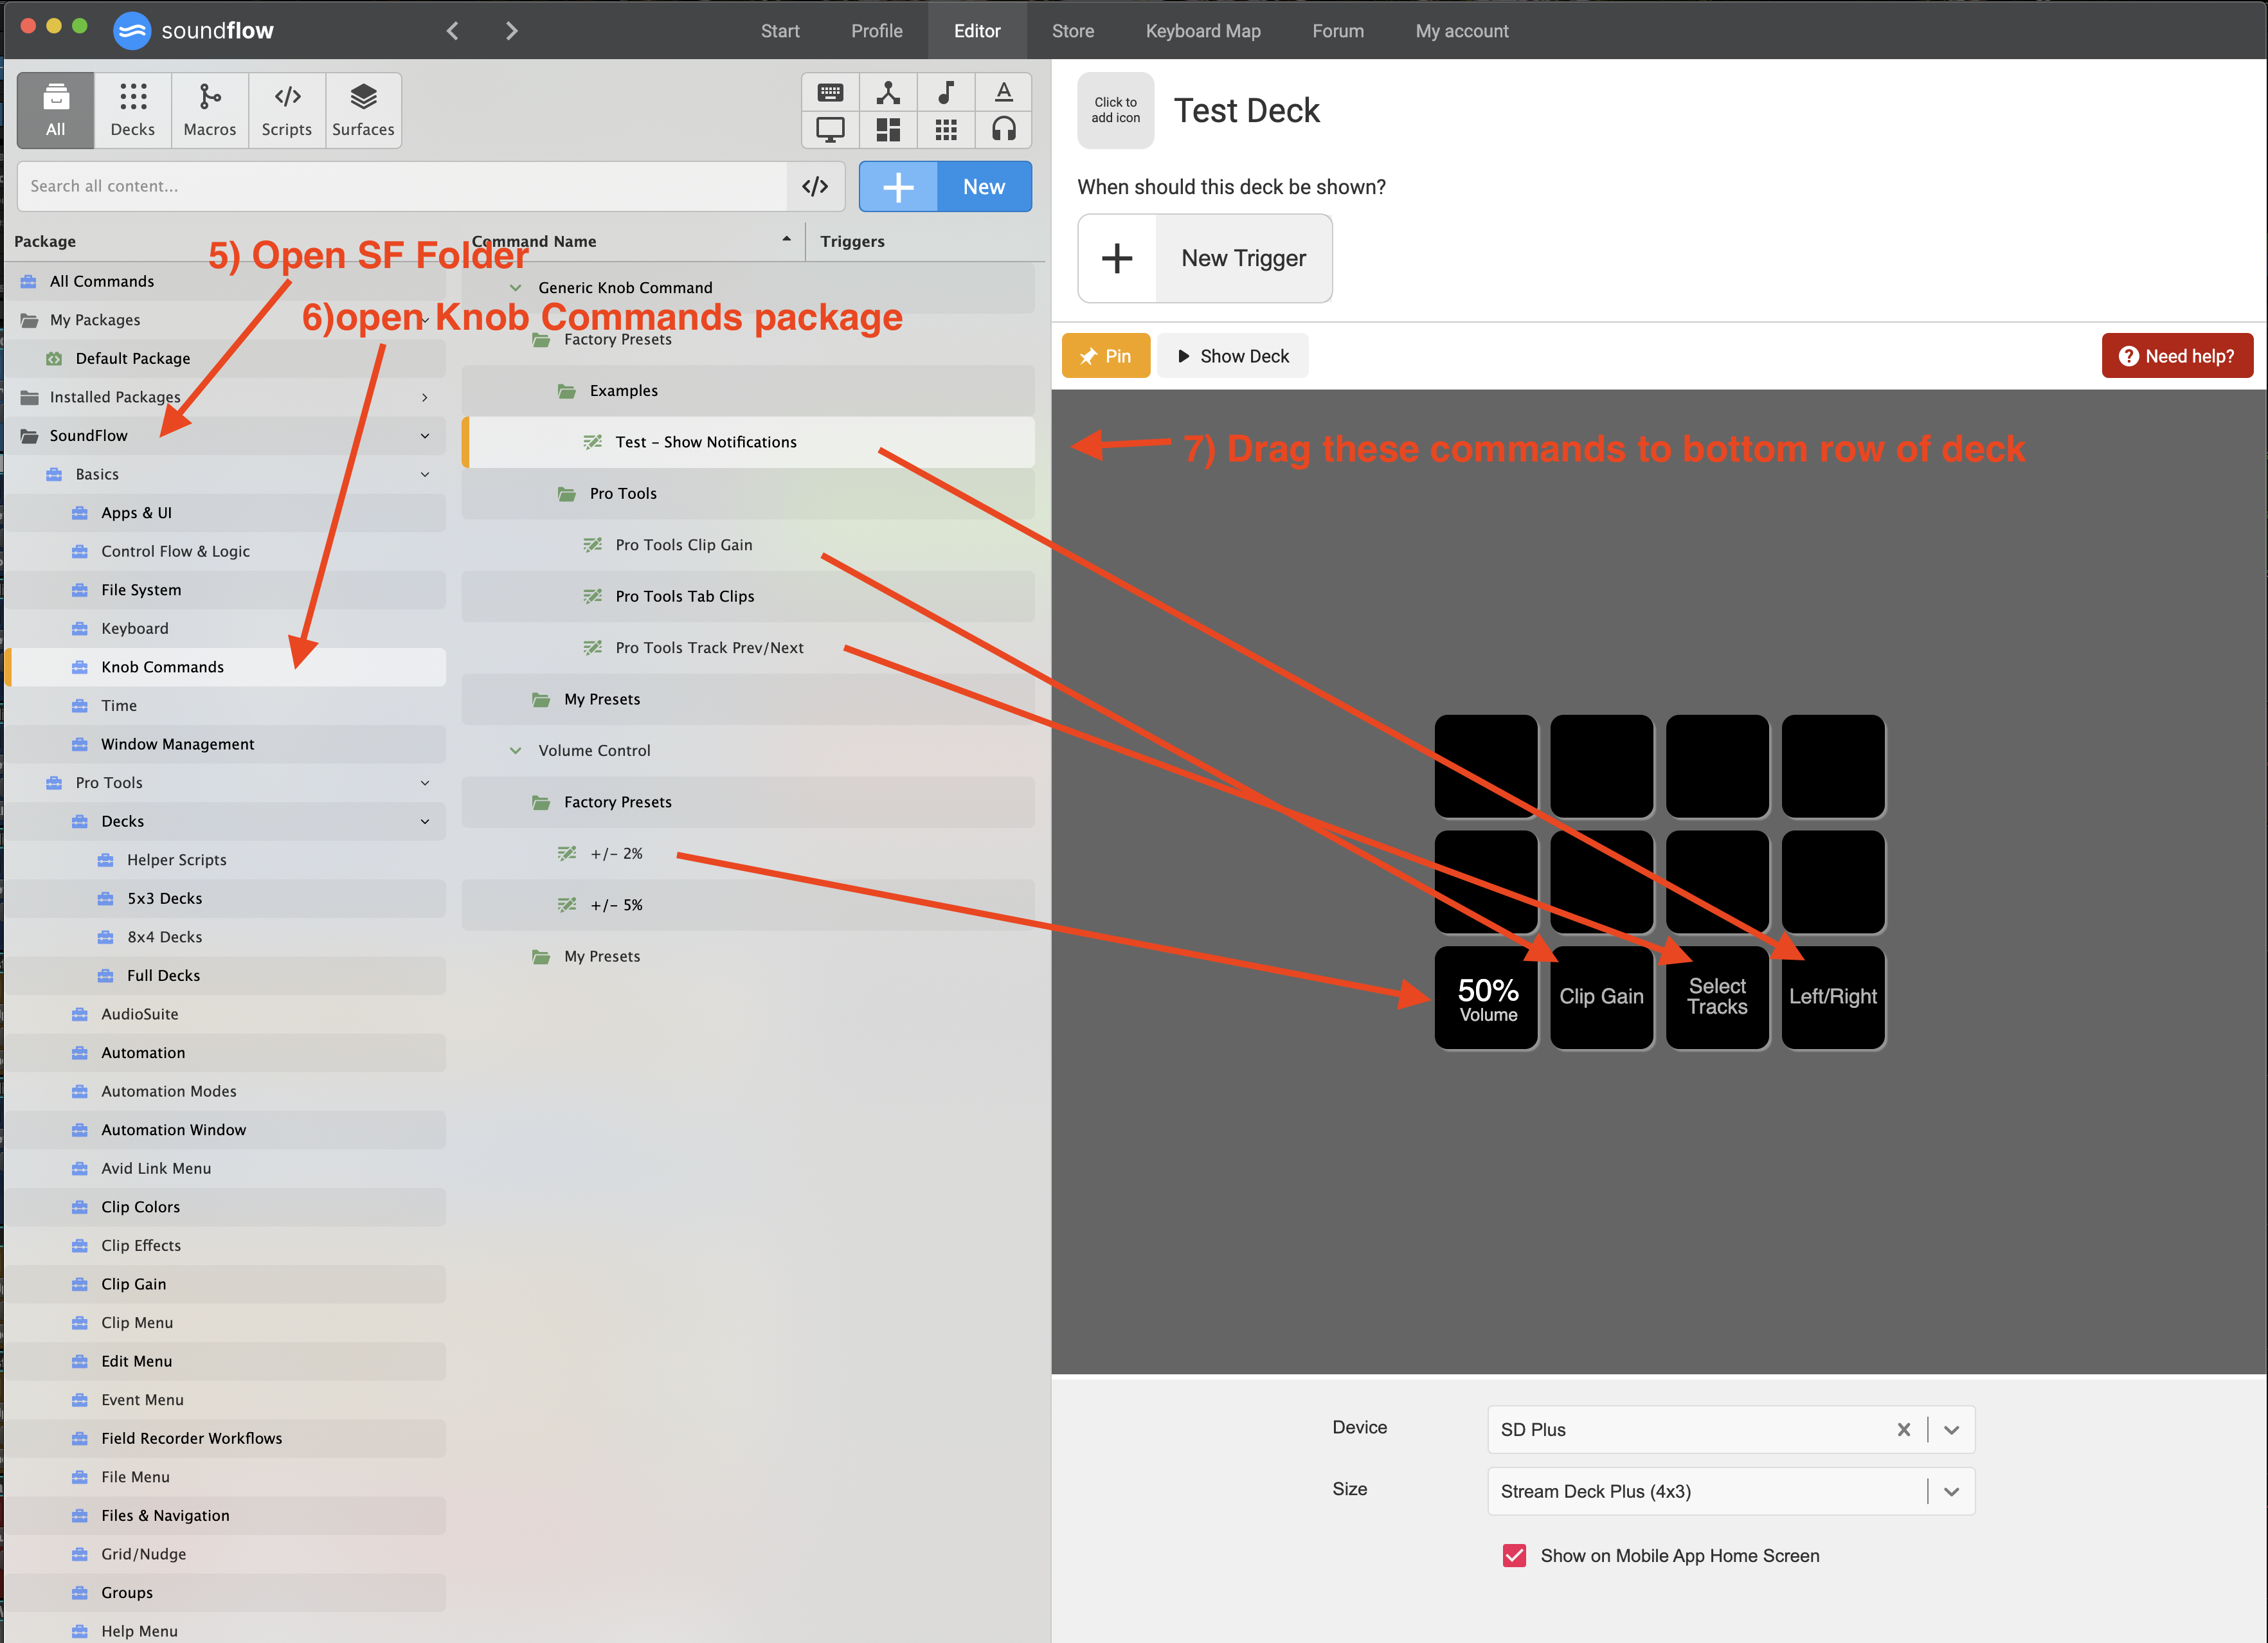Screen dimensions: 2268x1643
Task: Collapse the Basics package group
Action: 425,474
